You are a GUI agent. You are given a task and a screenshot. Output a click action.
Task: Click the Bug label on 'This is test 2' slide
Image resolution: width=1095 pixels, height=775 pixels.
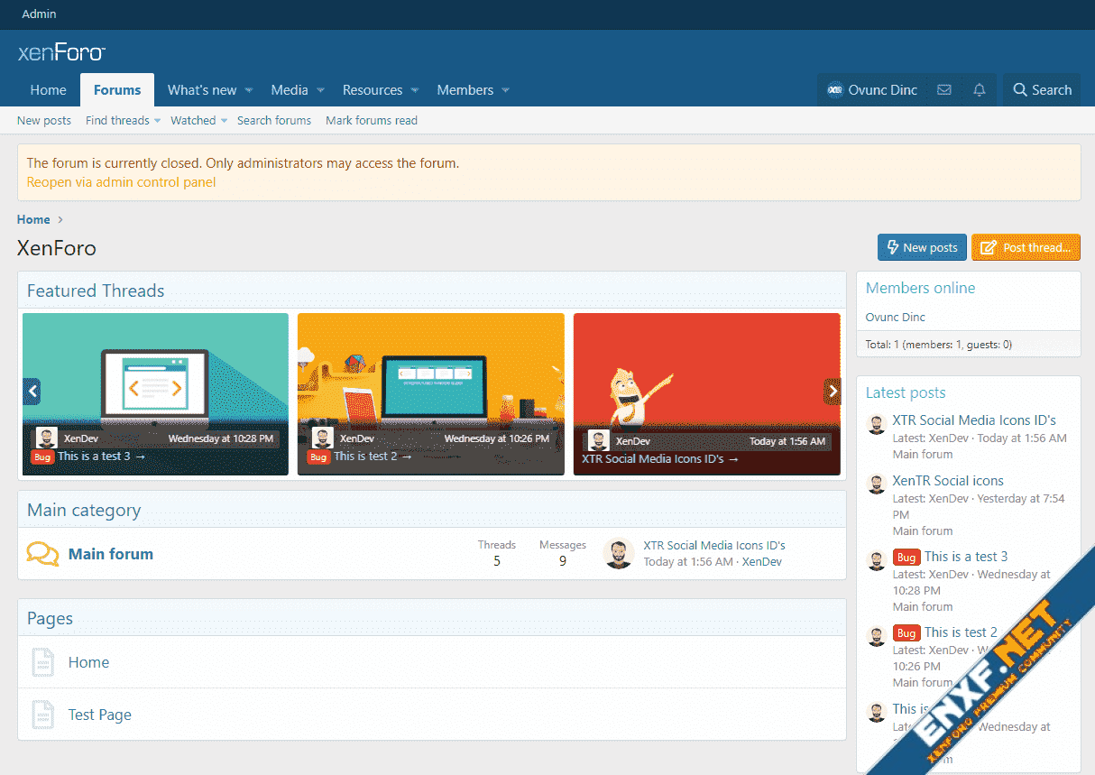317,457
